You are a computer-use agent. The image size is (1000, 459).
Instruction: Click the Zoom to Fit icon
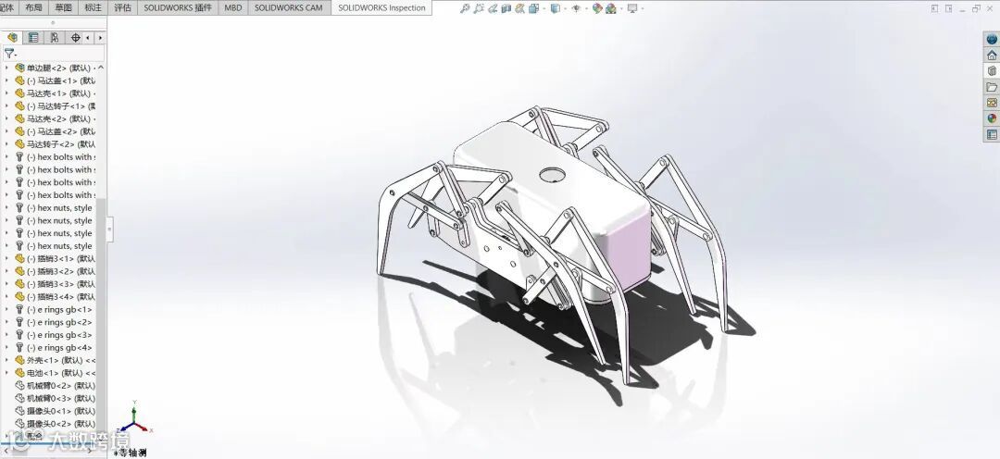(465, 8)
